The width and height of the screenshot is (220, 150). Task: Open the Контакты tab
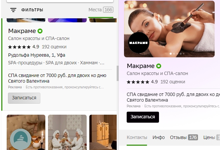point(137,137)
